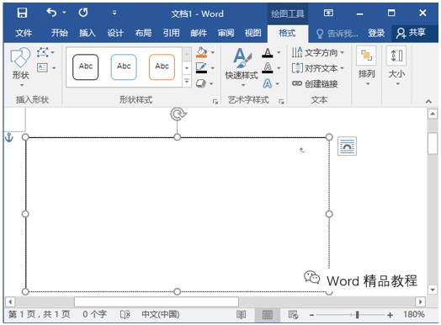Image resolution: width=441 pixels, height=325 pixels.
Task: Expand the shape styles gallery More arrow
Action: (x=187, y=82)
